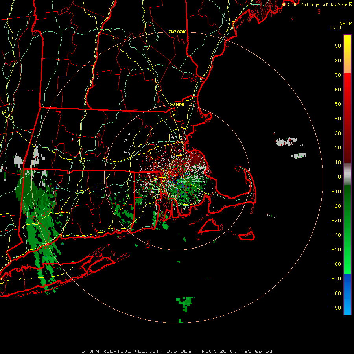Click the [KT] units label
This screenshot has height=354, width=354.
pyautogui.click(x=336, y=27)
